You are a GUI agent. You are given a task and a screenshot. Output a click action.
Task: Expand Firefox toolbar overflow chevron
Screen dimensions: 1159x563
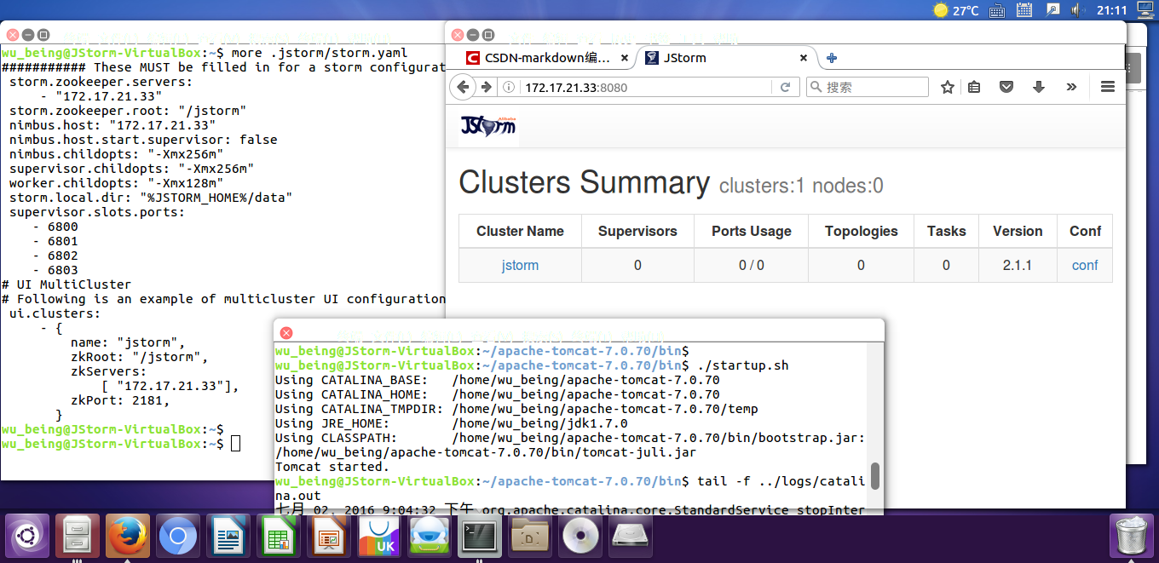point(1071,87)
